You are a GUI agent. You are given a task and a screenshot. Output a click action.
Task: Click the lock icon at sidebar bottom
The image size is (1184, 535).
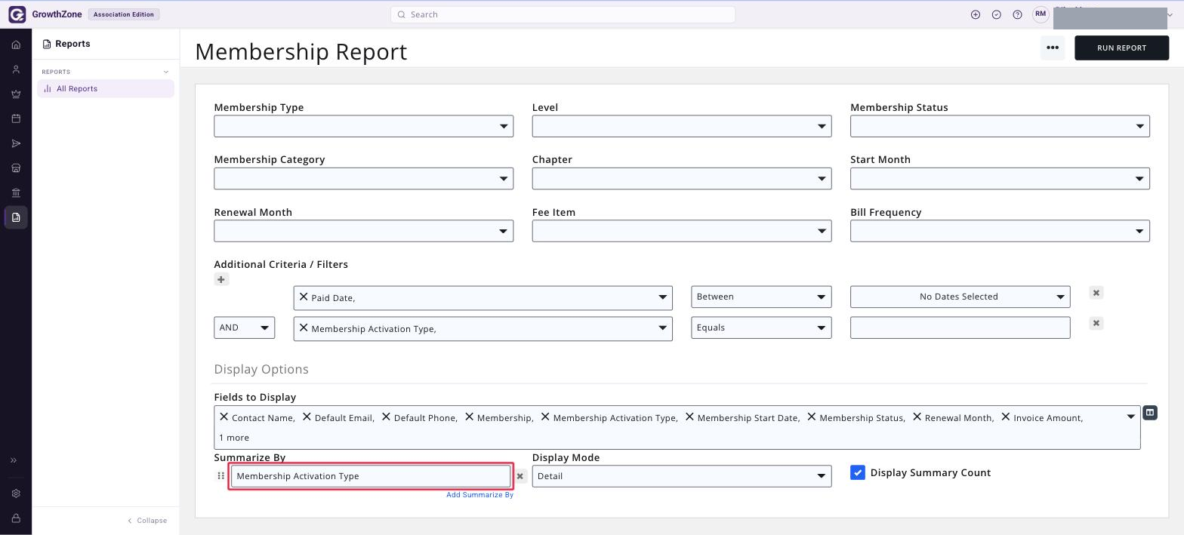[x=16, y=518]
